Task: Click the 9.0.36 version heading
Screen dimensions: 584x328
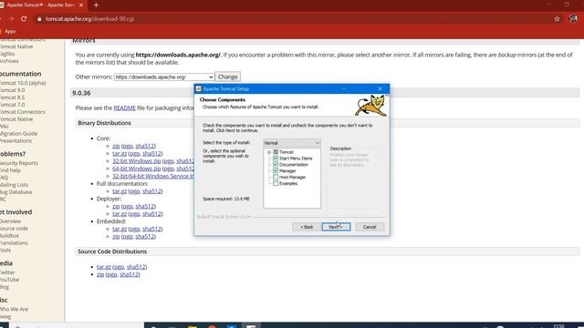Action: pos(81,93)
